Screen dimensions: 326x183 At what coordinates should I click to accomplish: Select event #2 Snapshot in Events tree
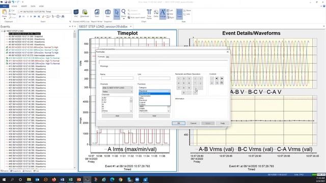(26, 36)
